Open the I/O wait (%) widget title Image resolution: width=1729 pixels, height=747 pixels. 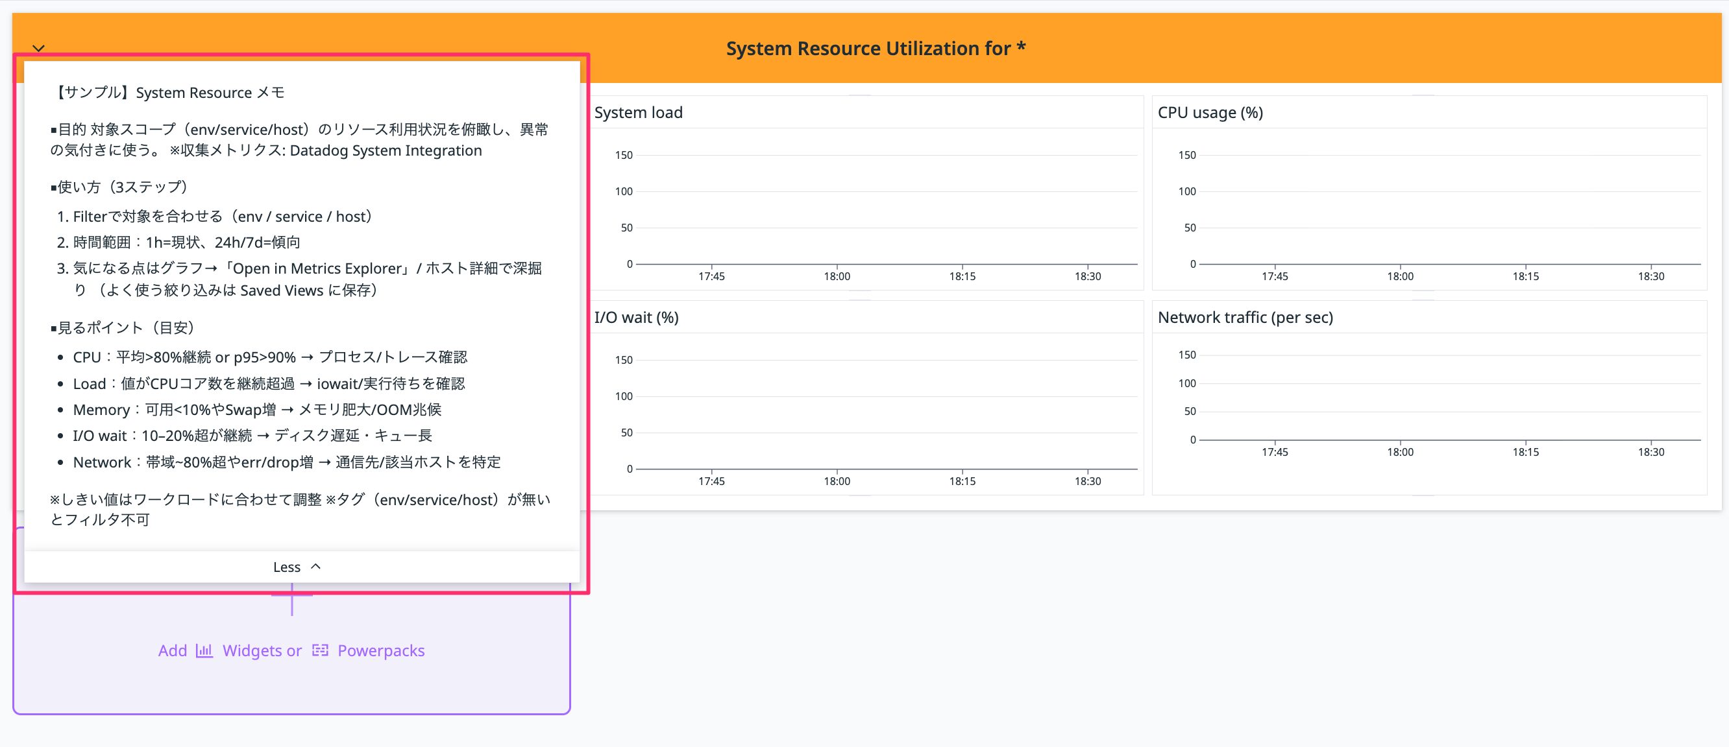tap(636, 317)
